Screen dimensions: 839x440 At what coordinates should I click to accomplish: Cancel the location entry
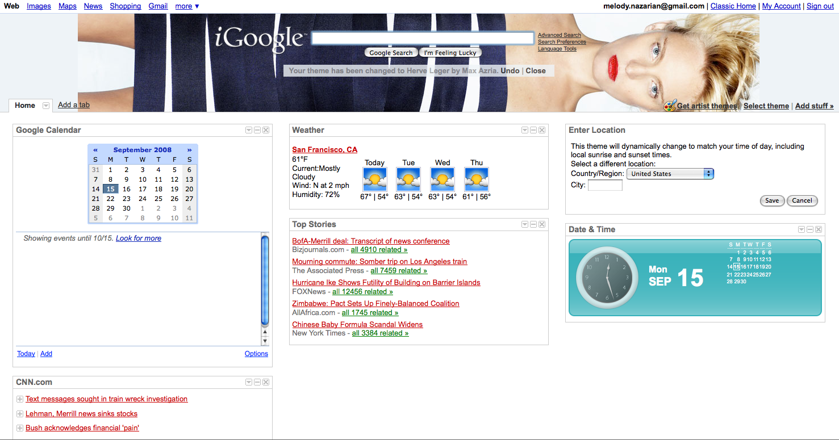click(x=802, y=200)
